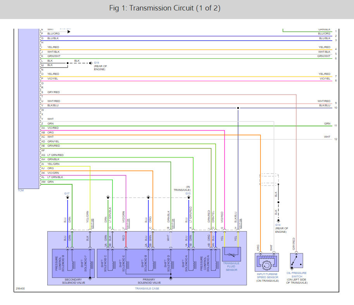Select the Shift Solenoid F coil symbol
This screenshot has width=354, height=305.
92,265
